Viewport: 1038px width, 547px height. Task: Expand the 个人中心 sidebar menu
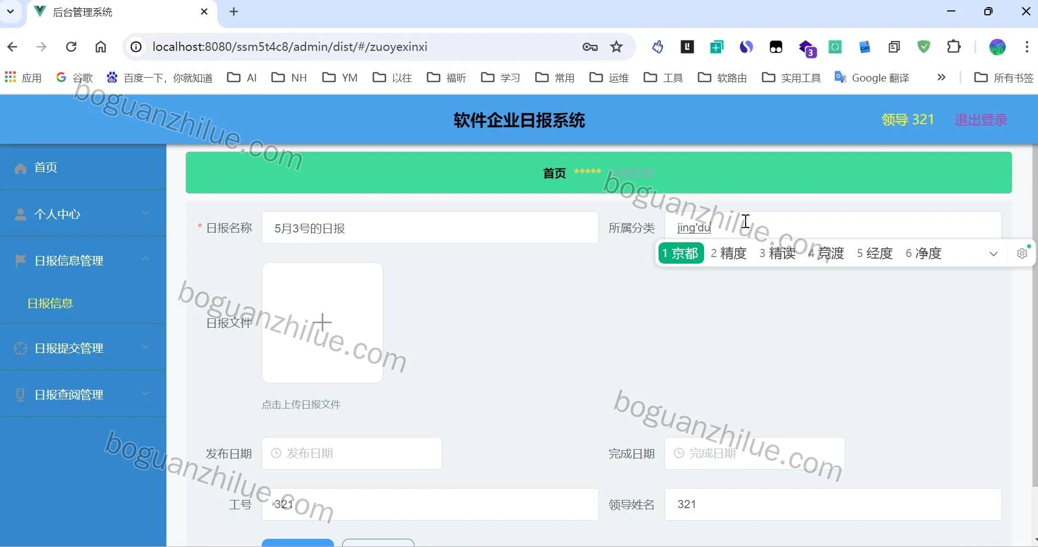tap(83, 214)
